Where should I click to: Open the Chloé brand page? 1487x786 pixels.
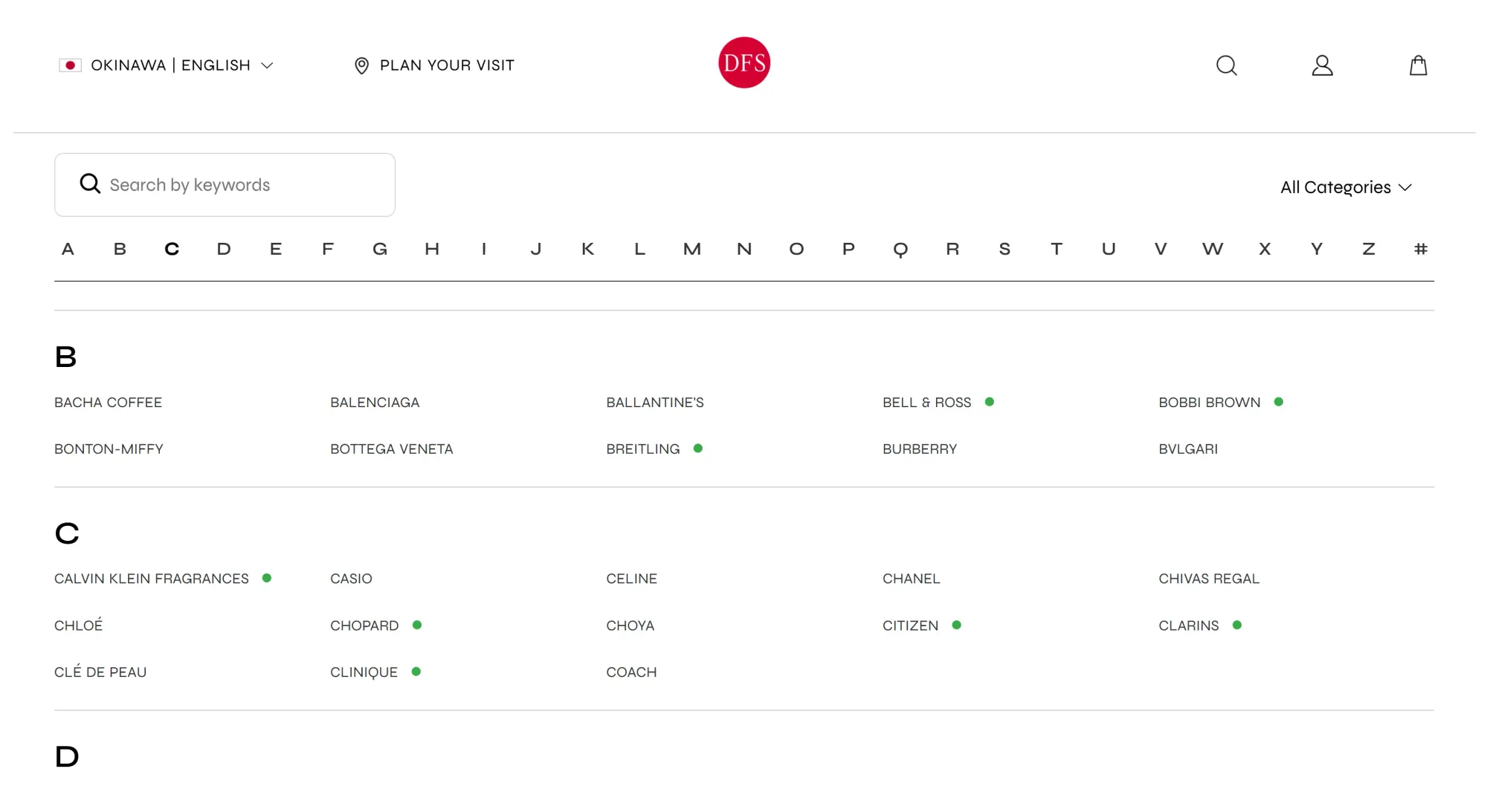pos(79,626)
